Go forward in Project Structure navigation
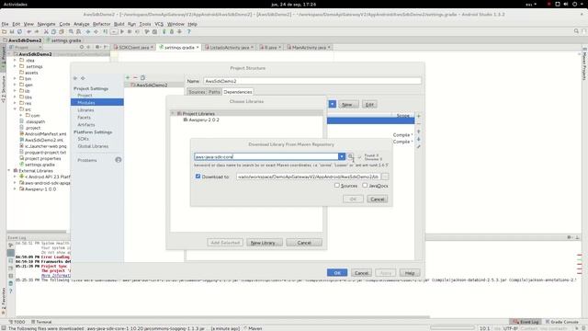The height and width of the screenshot is (331, 588). pos(83,78)
